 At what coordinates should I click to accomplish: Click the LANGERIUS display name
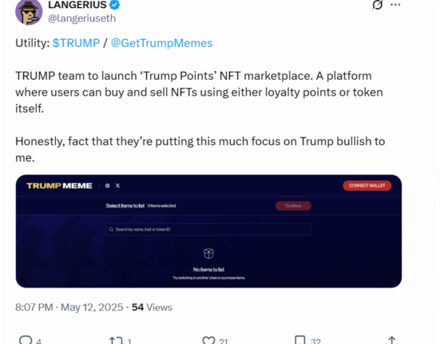(x=77, y=5)
